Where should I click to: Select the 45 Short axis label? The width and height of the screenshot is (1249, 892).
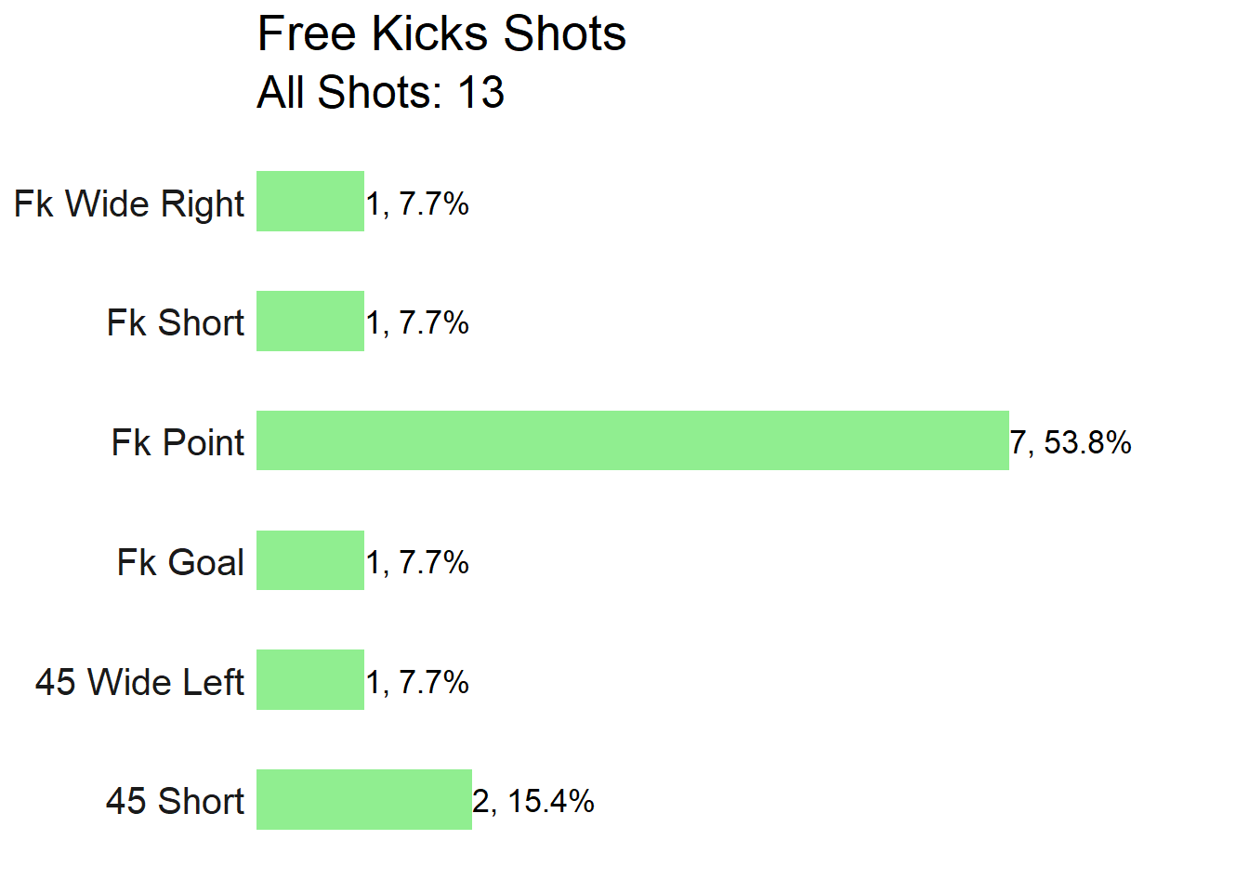(176, 801)
